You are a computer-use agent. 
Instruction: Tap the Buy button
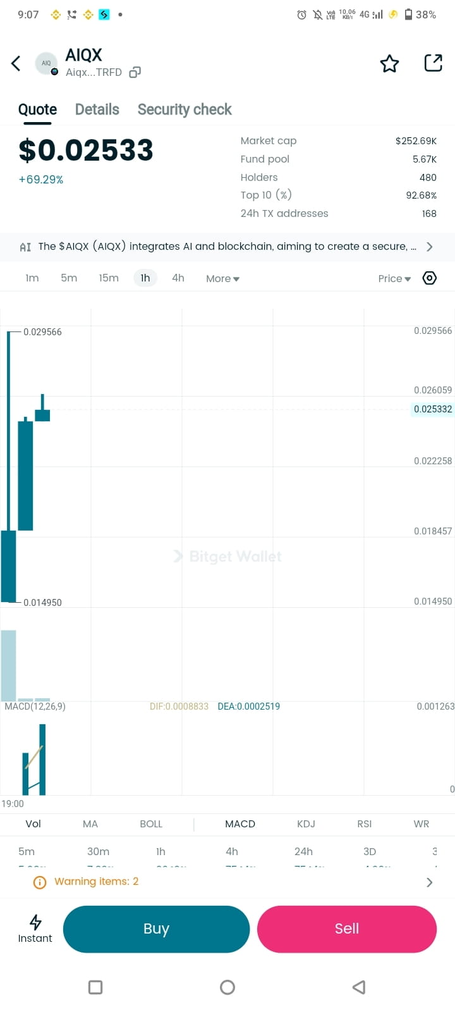(157, 929)
